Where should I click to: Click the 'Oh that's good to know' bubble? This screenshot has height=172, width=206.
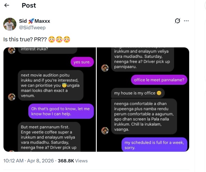[x=61, y=111]
